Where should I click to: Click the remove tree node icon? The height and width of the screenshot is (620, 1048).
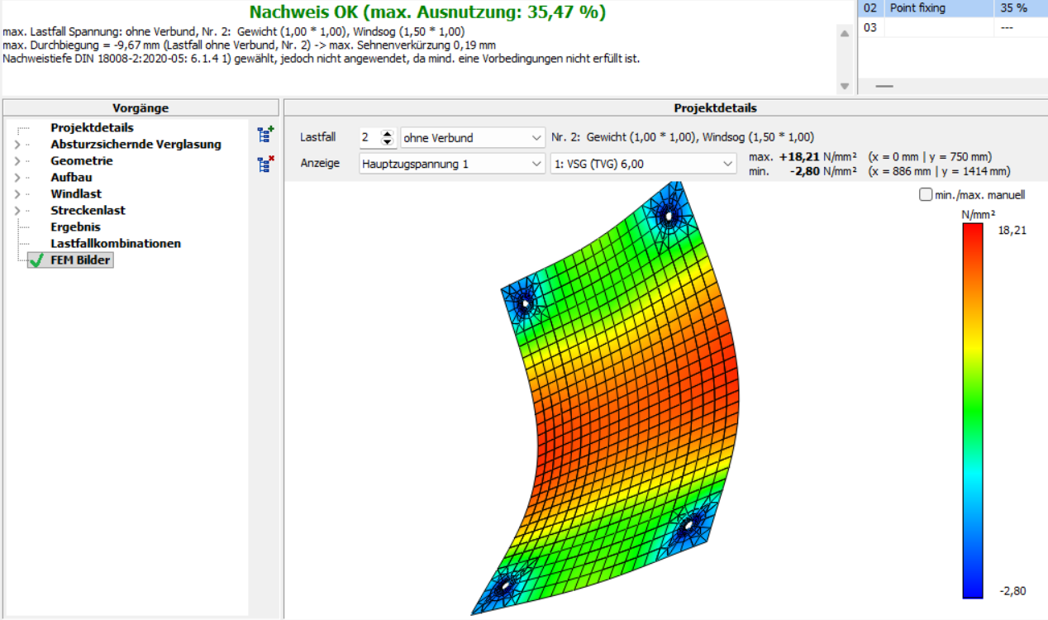pyautogui.click(x=264, y=164)
